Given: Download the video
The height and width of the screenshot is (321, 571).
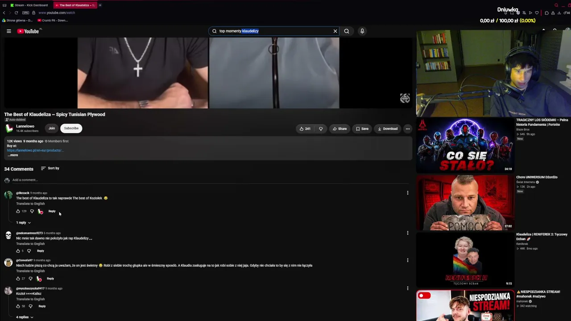Looking at the screenshot, I should [x=388, y=129].
